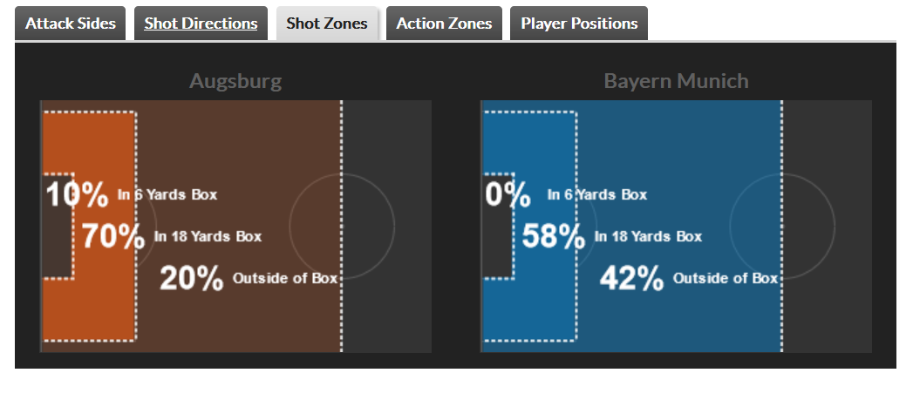This screenshot has width=913, height=400.
Task: Show the Player Positions tab
Action: (x=579, y=24)
